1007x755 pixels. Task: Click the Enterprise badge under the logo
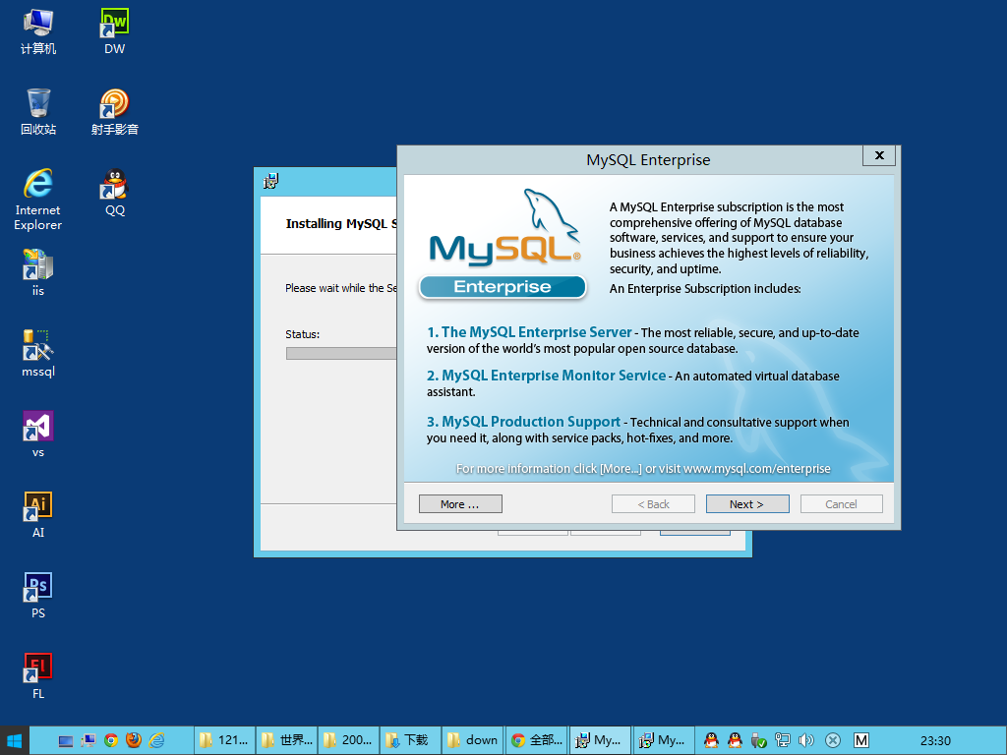(503, 287)
